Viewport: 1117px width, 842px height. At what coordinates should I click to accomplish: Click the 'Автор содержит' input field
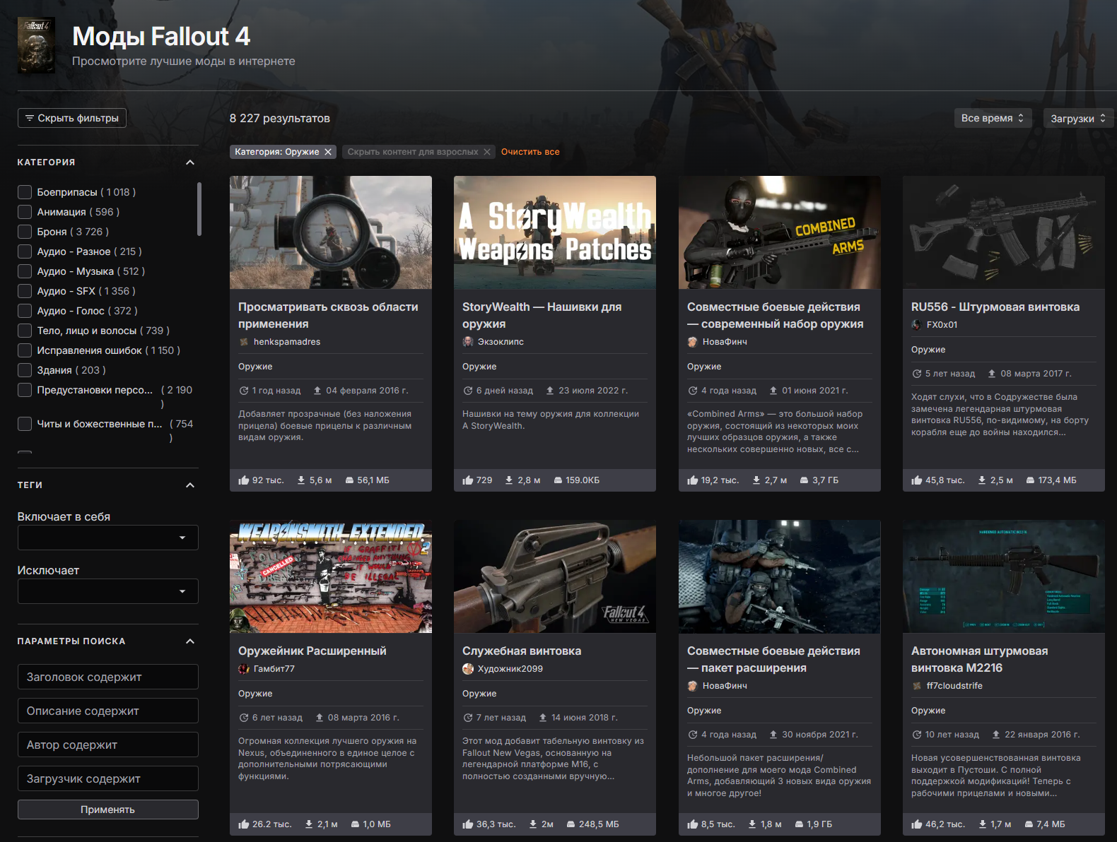[x=108, y=745]
